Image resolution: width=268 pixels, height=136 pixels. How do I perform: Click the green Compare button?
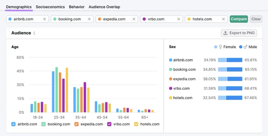[x=239, y=19]
